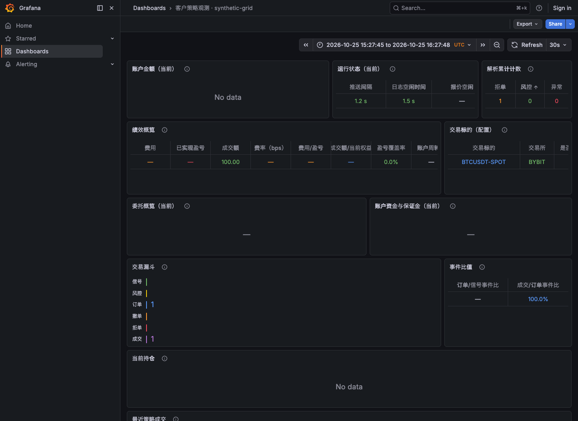Image resolution: width=578 pixels, height=421 pixels.
Task: Click Sign in
Action: point(562,8)
